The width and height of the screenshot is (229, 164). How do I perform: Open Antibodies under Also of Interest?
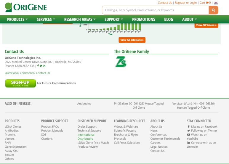84,104
